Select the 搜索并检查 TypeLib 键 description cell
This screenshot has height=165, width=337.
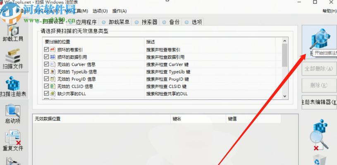168,72
